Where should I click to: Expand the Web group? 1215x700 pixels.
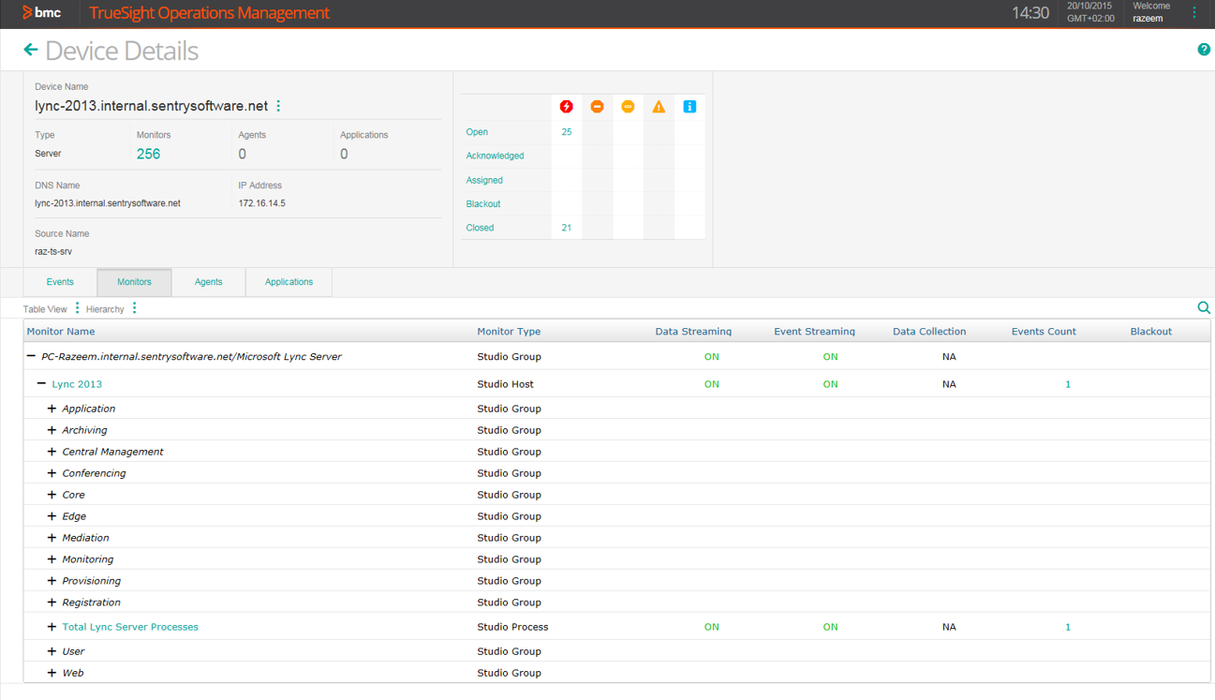(x=52, y=673)
